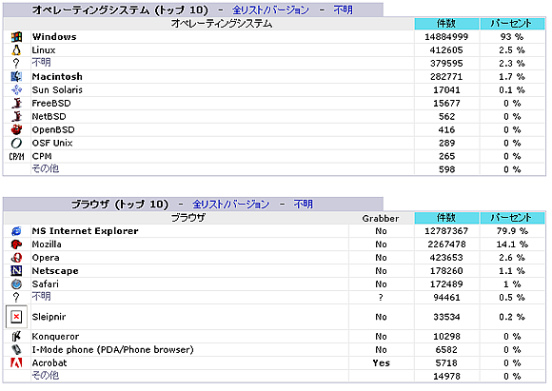This screenshot has width=552, height=391.
Task: Select the Acrobat row label
Action: pos(49,363)
